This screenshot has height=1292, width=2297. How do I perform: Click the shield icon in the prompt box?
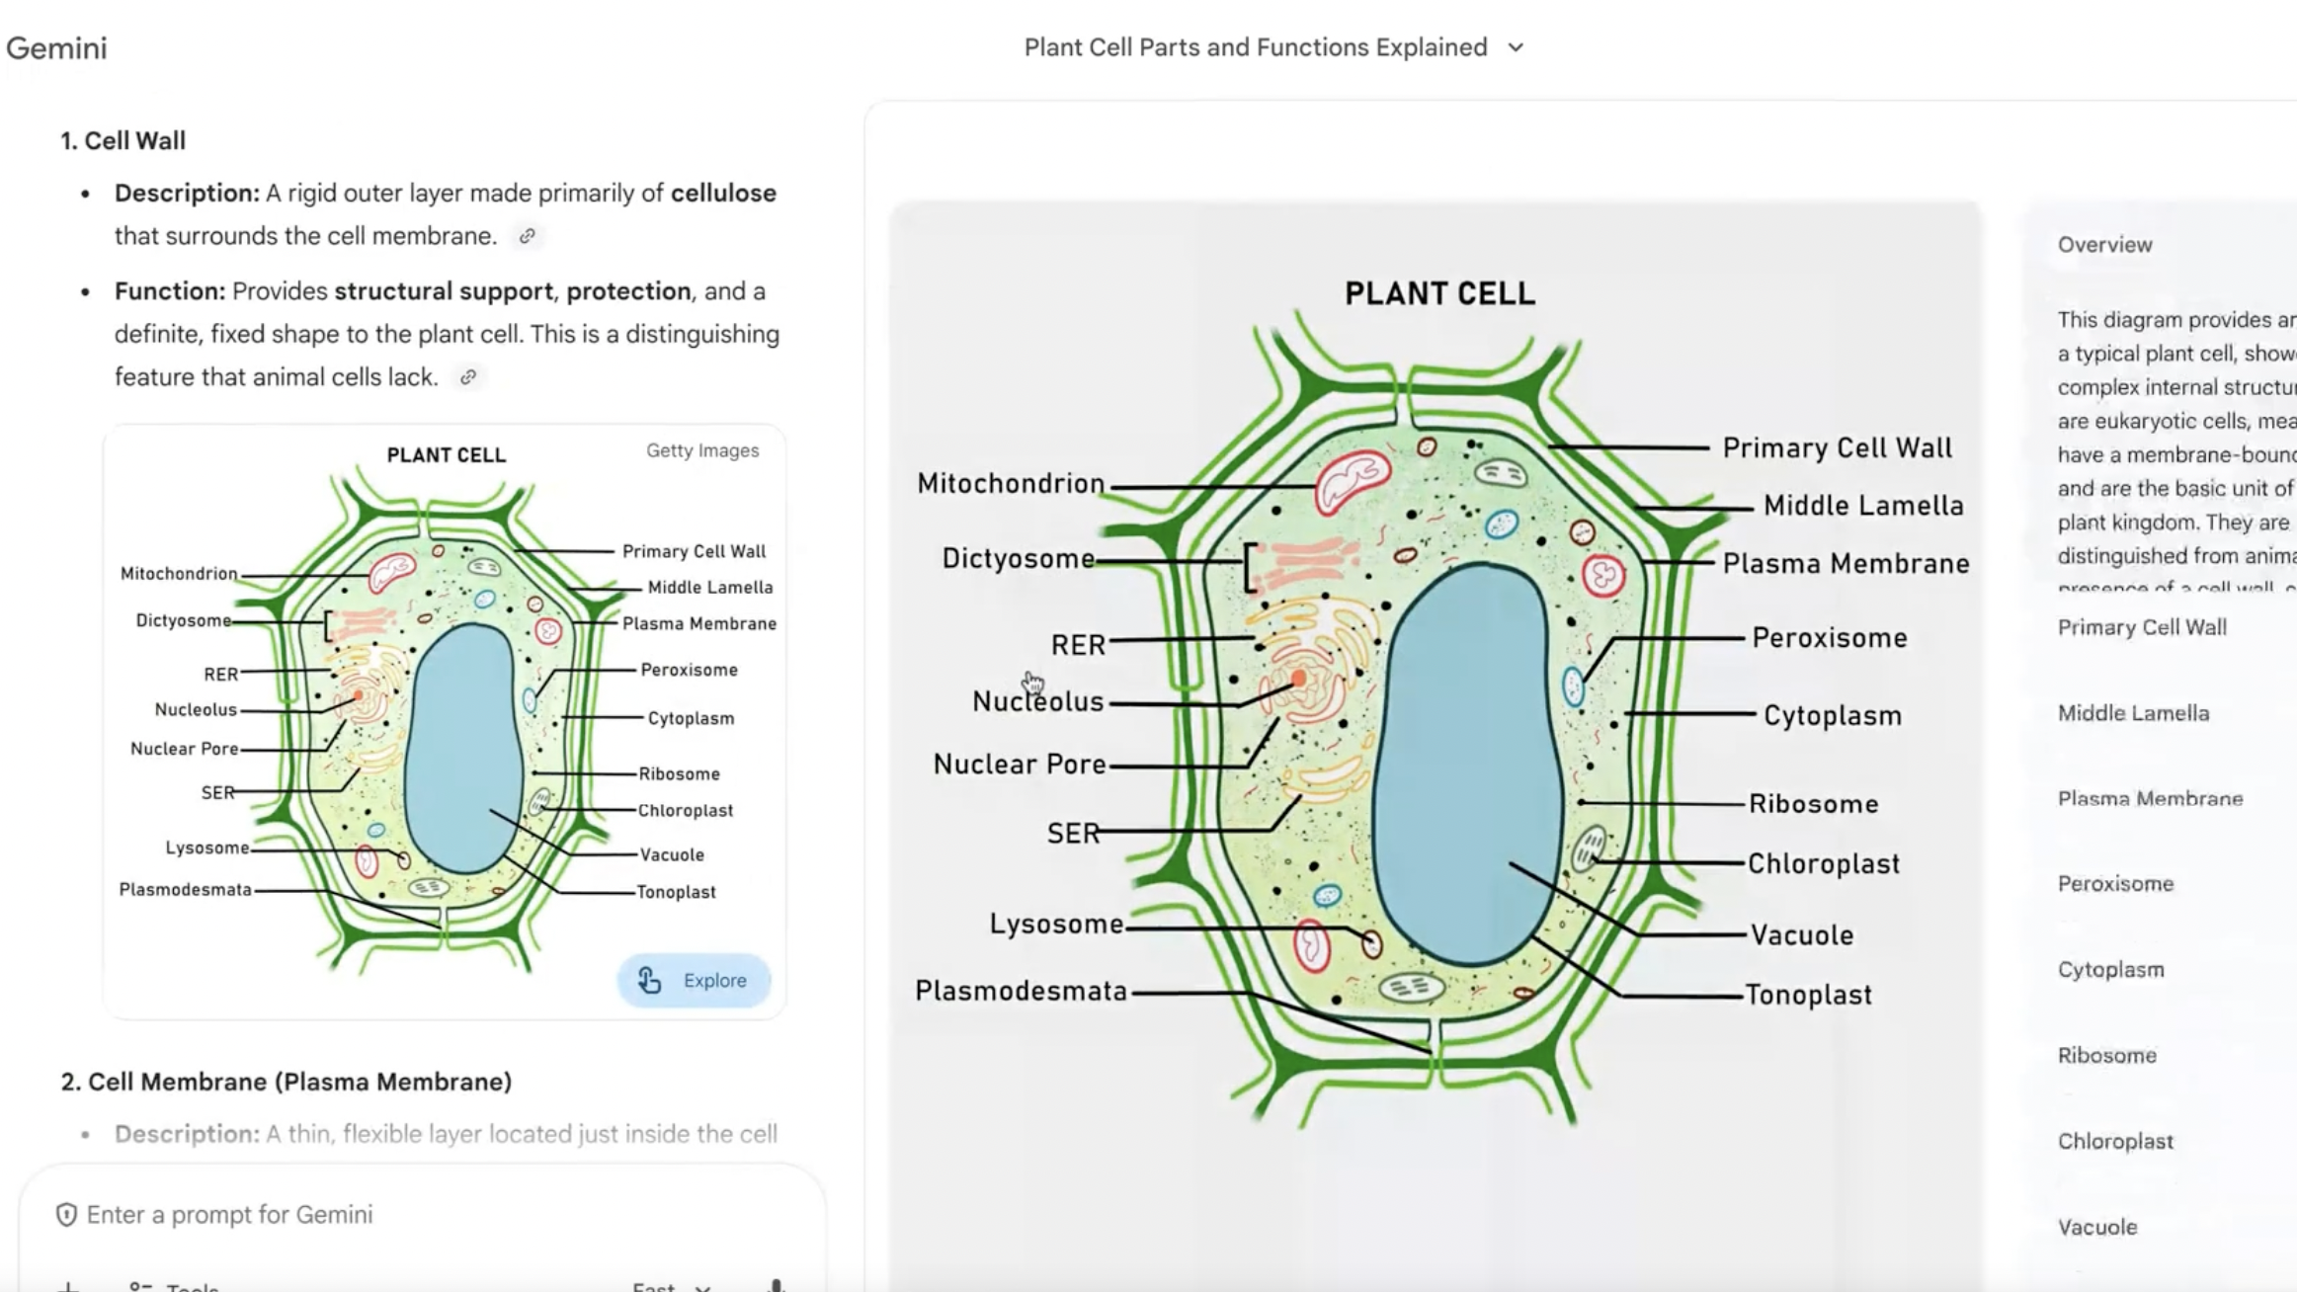66,1215
